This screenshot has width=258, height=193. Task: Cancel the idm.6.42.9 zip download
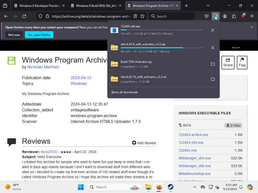pos(213,48)
